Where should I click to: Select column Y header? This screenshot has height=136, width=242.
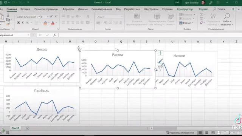(x=223, y=41)
